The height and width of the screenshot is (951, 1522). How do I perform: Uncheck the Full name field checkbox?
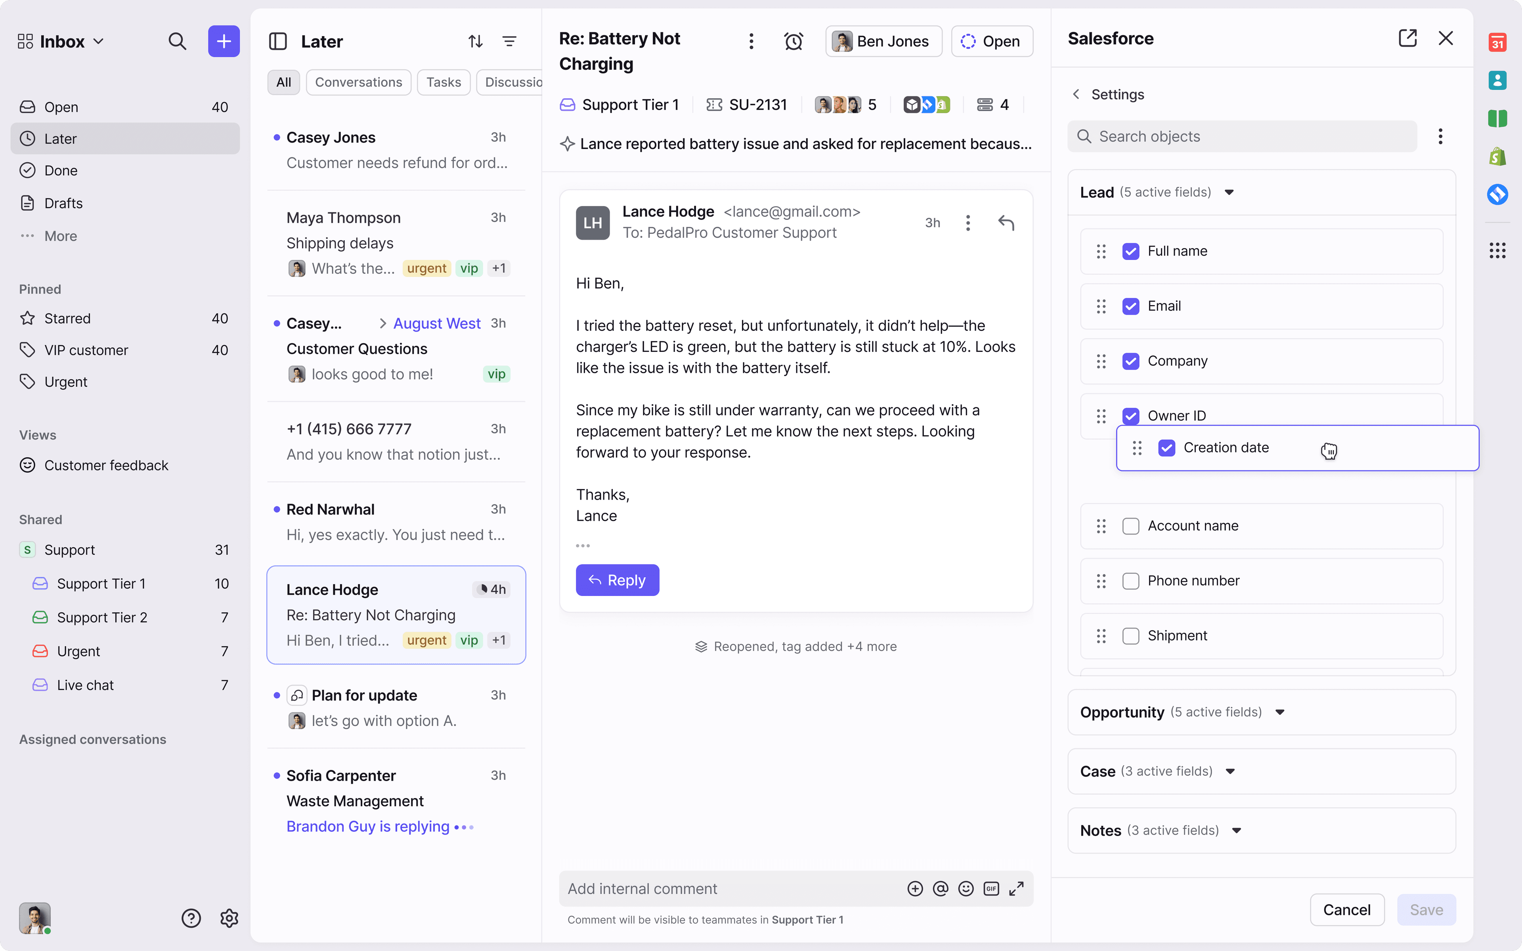tap(1132, 251)
